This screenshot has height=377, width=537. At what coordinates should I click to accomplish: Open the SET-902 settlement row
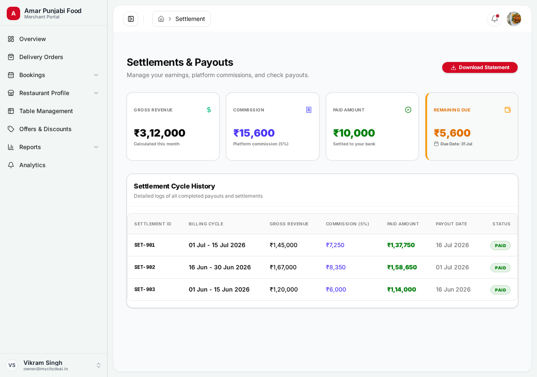322,267
